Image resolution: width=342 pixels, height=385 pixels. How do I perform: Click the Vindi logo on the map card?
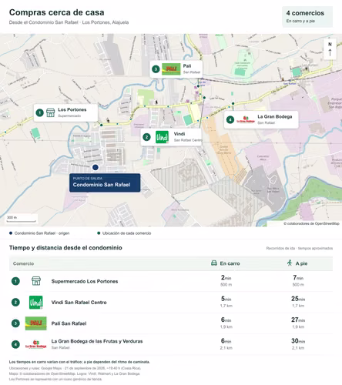(162, 137)
